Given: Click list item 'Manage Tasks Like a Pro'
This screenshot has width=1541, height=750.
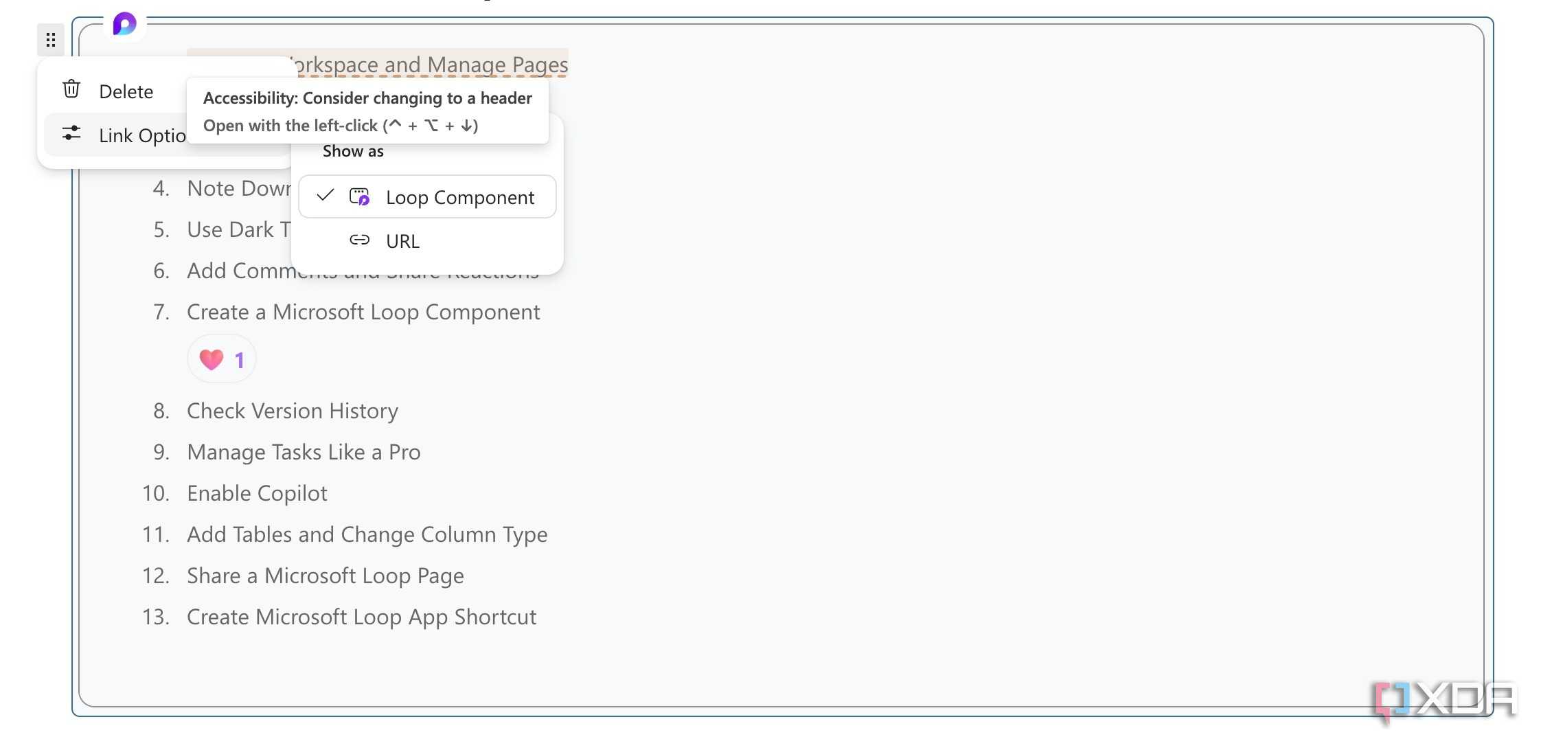Looking at the screenshot, I should coord(304,452).
